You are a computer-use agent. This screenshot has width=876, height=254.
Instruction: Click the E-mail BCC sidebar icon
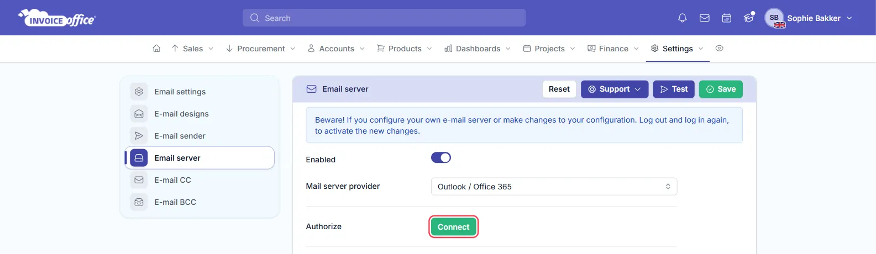point(139,202)
